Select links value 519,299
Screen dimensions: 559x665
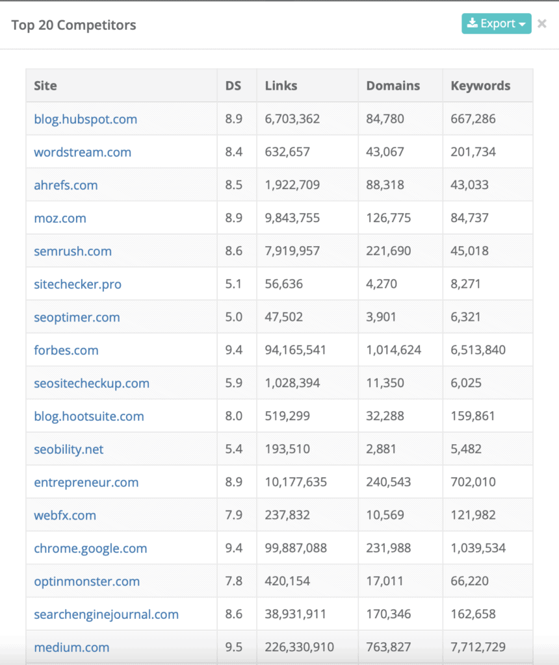[287, 416]
